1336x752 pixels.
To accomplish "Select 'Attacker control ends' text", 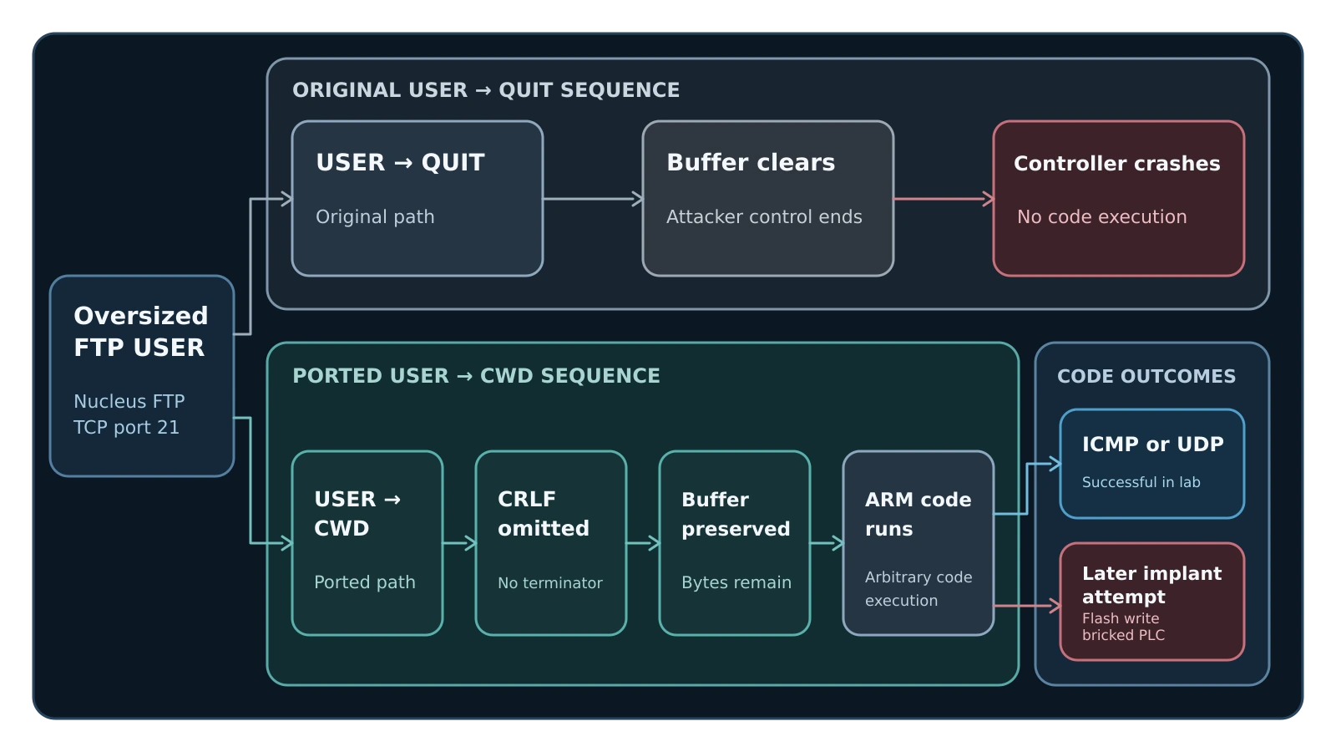I will tap(764, 217).
